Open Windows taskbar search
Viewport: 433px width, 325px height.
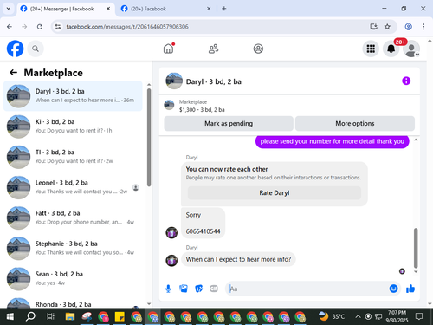[30, 316]
